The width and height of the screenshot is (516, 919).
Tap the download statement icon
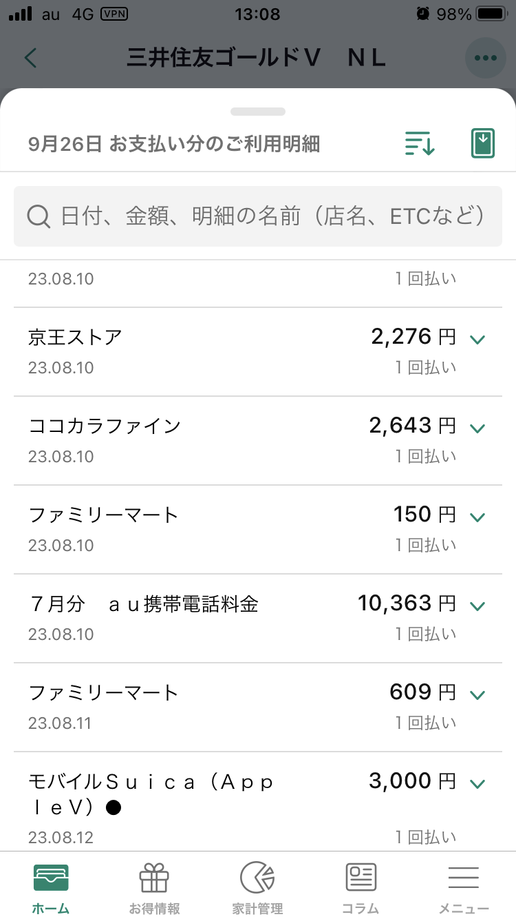(483, 143)
